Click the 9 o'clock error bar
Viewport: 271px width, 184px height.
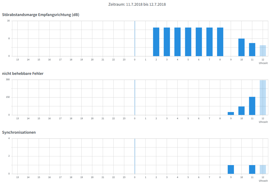click(x=231, y=113)
